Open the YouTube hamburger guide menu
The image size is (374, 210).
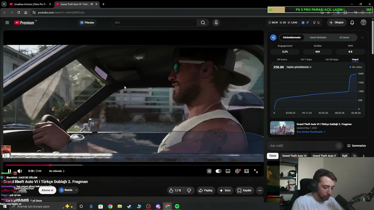click(x=7, y=22)
